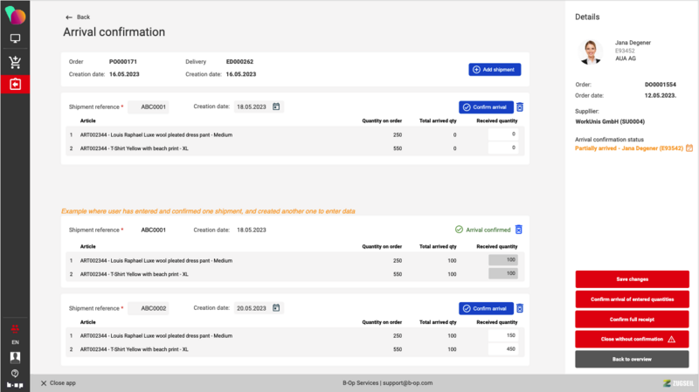Open the user profile avatar in sidebar

click(15, 357)
